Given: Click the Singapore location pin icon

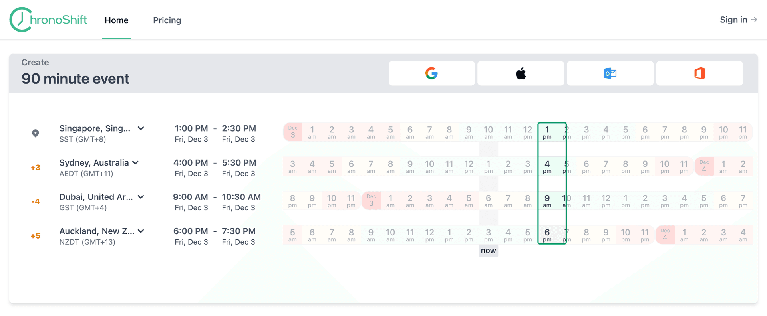Looking at the screenshot, I should click(x=36, y=133).
